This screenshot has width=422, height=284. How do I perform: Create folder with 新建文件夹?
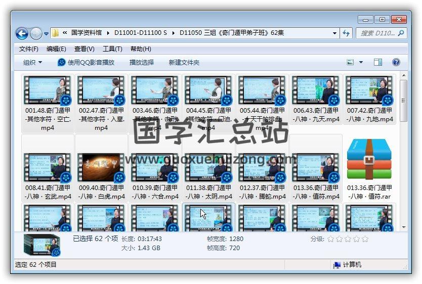point(184,63)
